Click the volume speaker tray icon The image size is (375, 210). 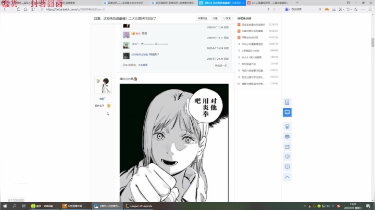tap(328, 206)
